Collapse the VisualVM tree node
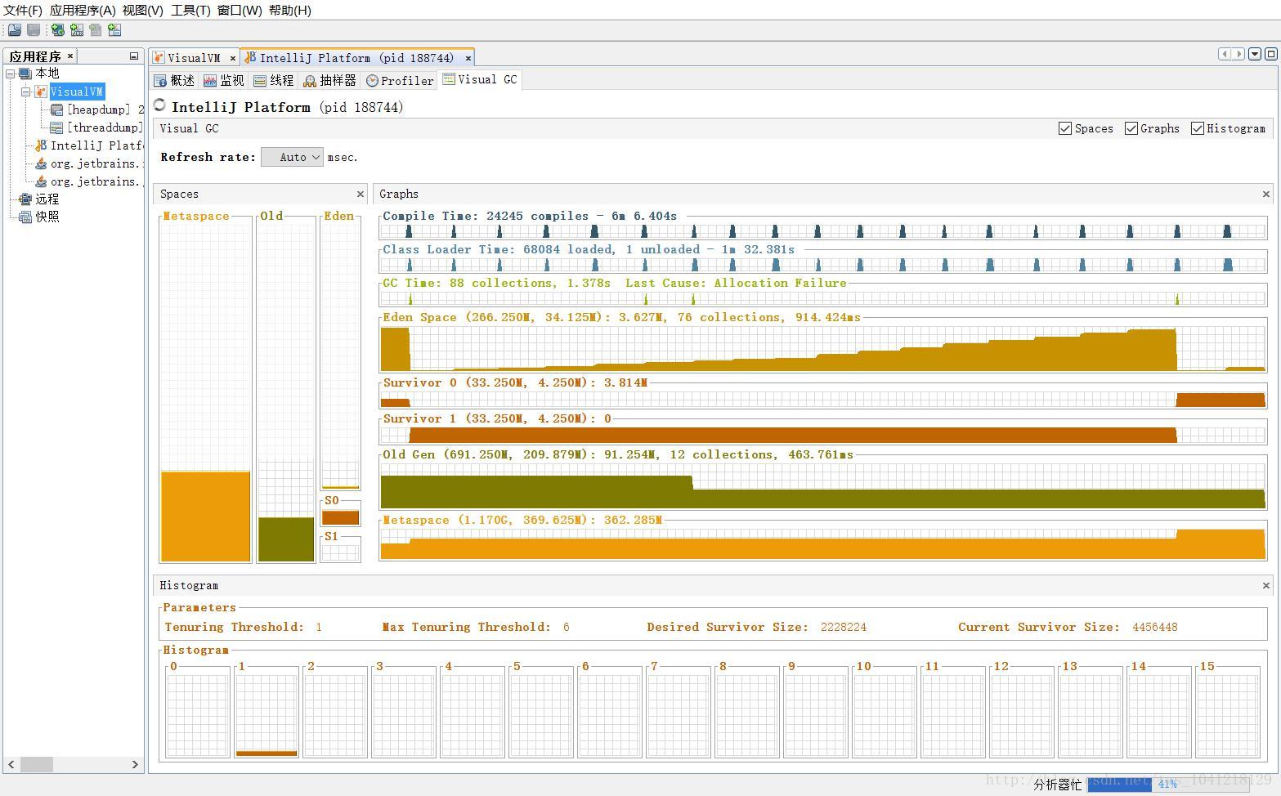Screen dimensions: 1281x796 coord(26,92)
